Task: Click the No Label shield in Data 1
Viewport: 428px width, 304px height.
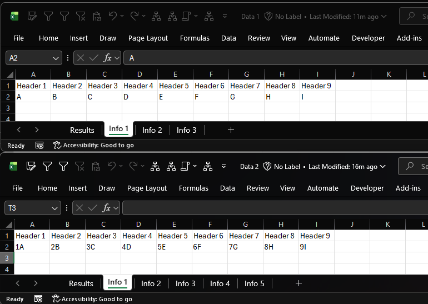Action: pyautogui.click(x=268, y=16)
